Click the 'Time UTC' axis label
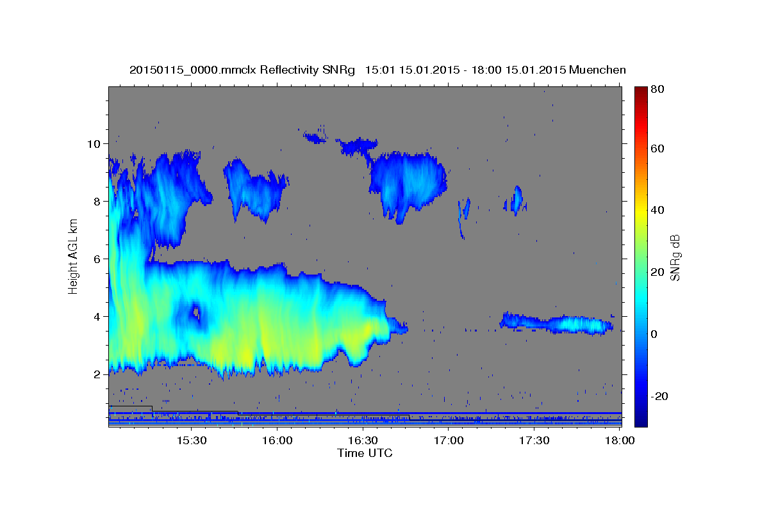The width and height of the screenshot is (769, 512). click(365, 453)
